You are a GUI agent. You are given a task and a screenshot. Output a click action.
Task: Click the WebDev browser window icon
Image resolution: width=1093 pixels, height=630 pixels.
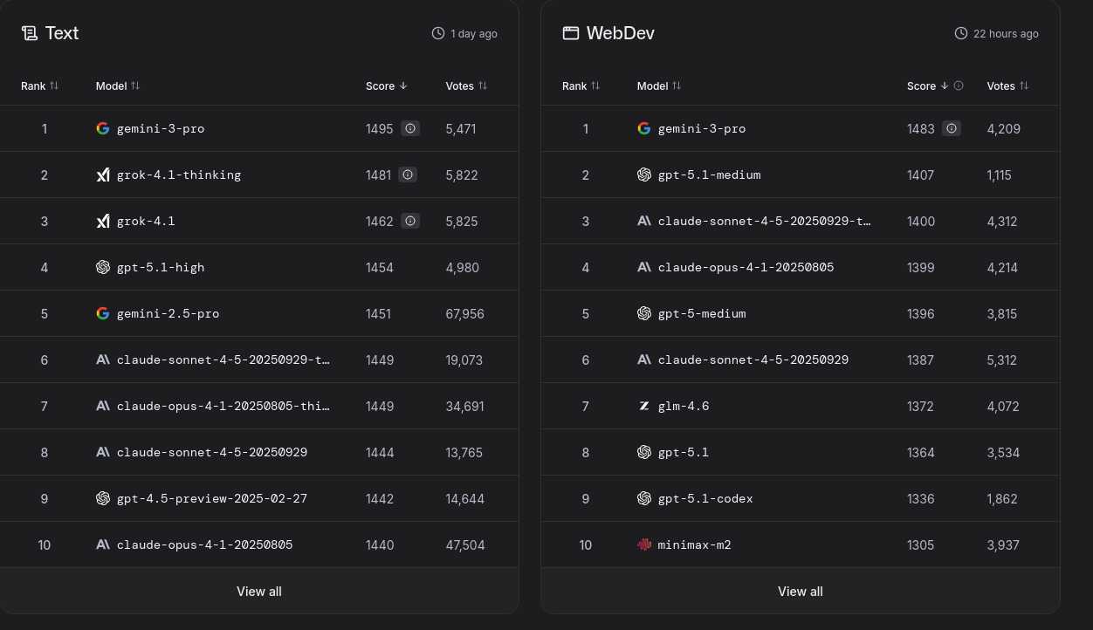point(571,33)
